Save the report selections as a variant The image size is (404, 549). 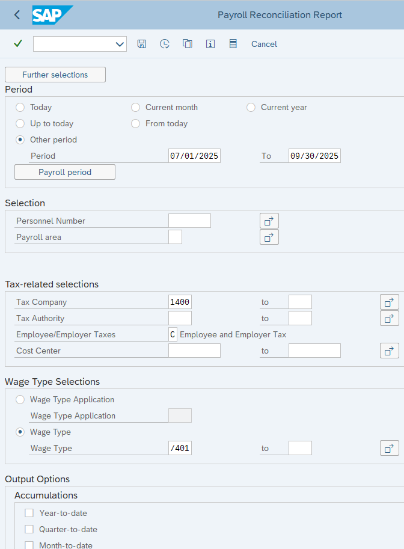point(142,44)
